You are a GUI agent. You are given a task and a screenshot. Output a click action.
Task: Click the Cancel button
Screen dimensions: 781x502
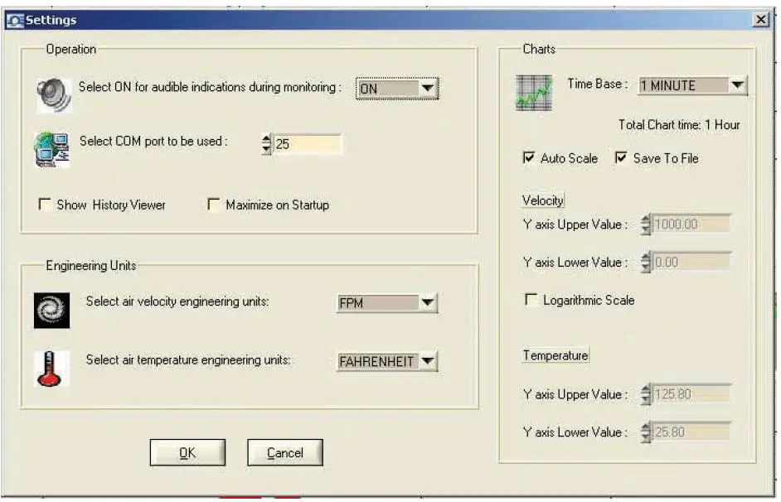click(x=285, y=452)
